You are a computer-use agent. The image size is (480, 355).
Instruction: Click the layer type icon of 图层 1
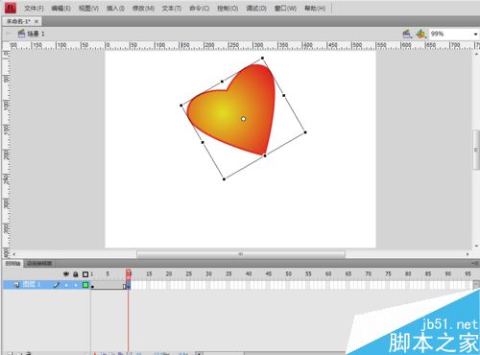coord(16,285)
